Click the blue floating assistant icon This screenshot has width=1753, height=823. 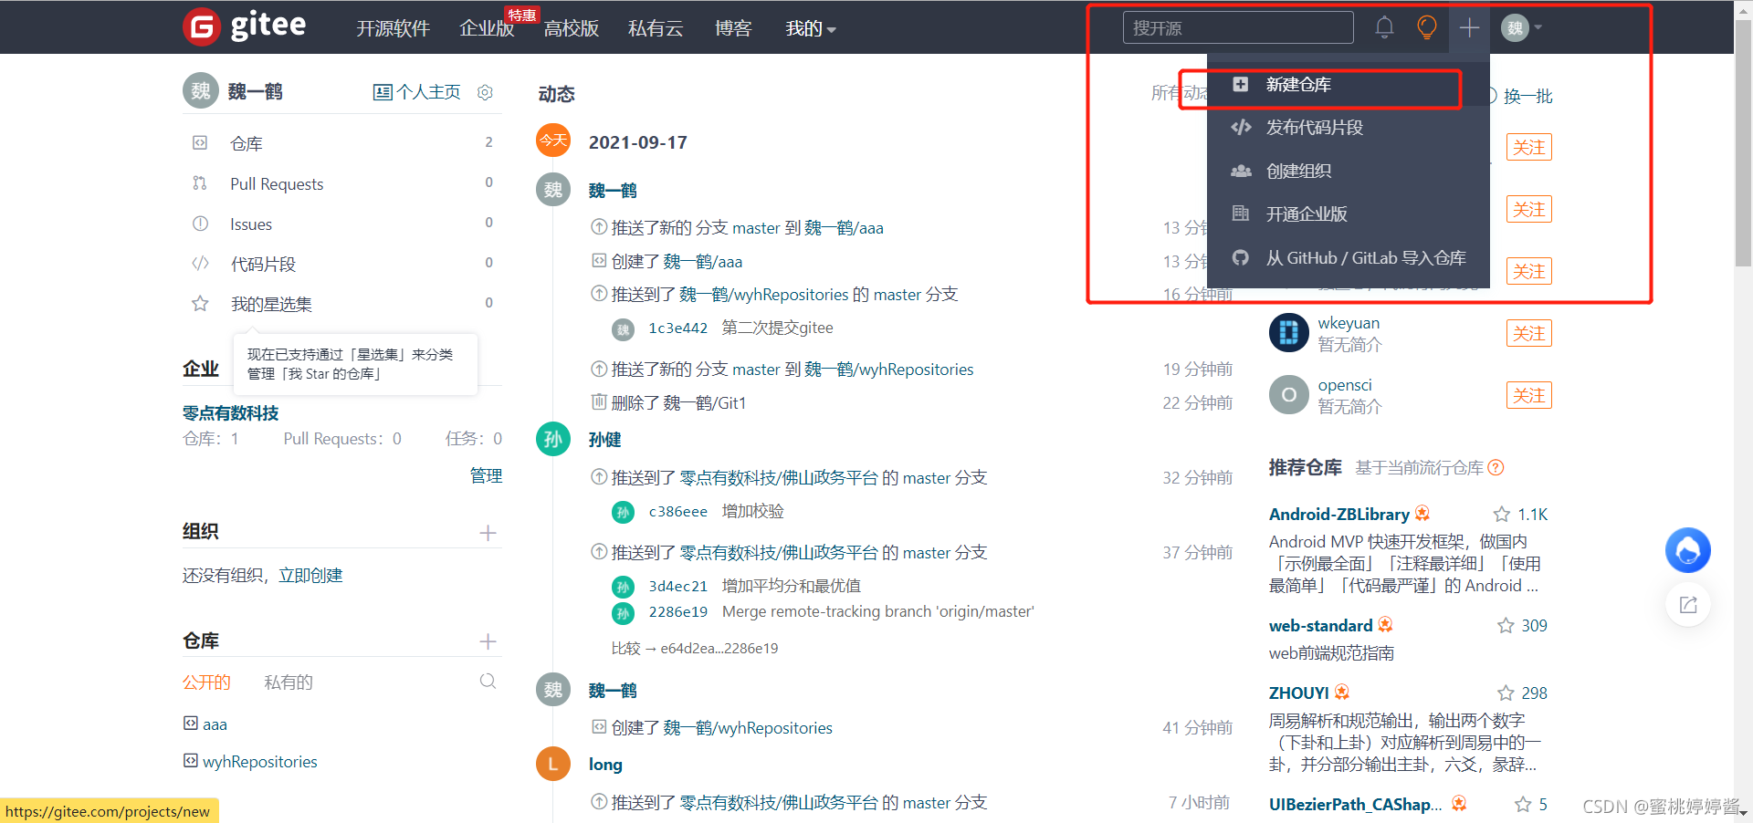click(1688, 550)
